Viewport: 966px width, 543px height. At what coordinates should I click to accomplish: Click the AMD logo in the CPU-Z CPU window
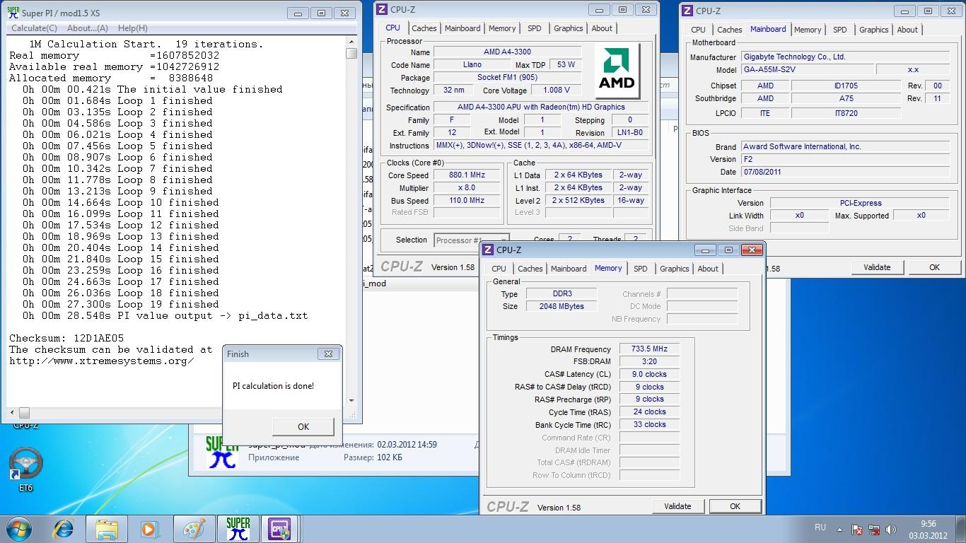click(617, 69)
